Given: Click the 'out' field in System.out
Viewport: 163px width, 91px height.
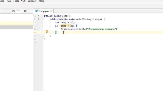Looking at the screenshot, I should point(72,29).
